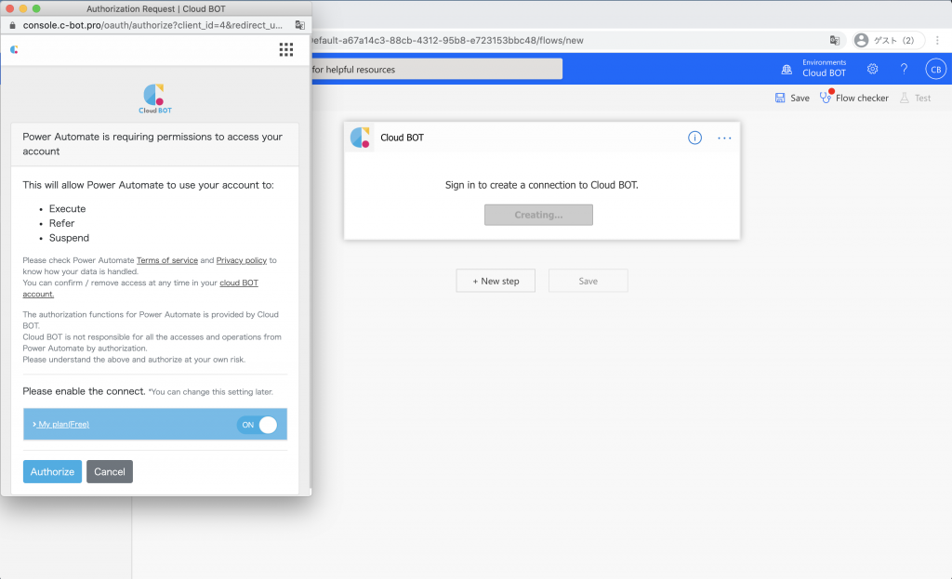Click the lock icon in popup address bar
The image size is (952, 579).
pyautogui.click(x=13, y=25)
